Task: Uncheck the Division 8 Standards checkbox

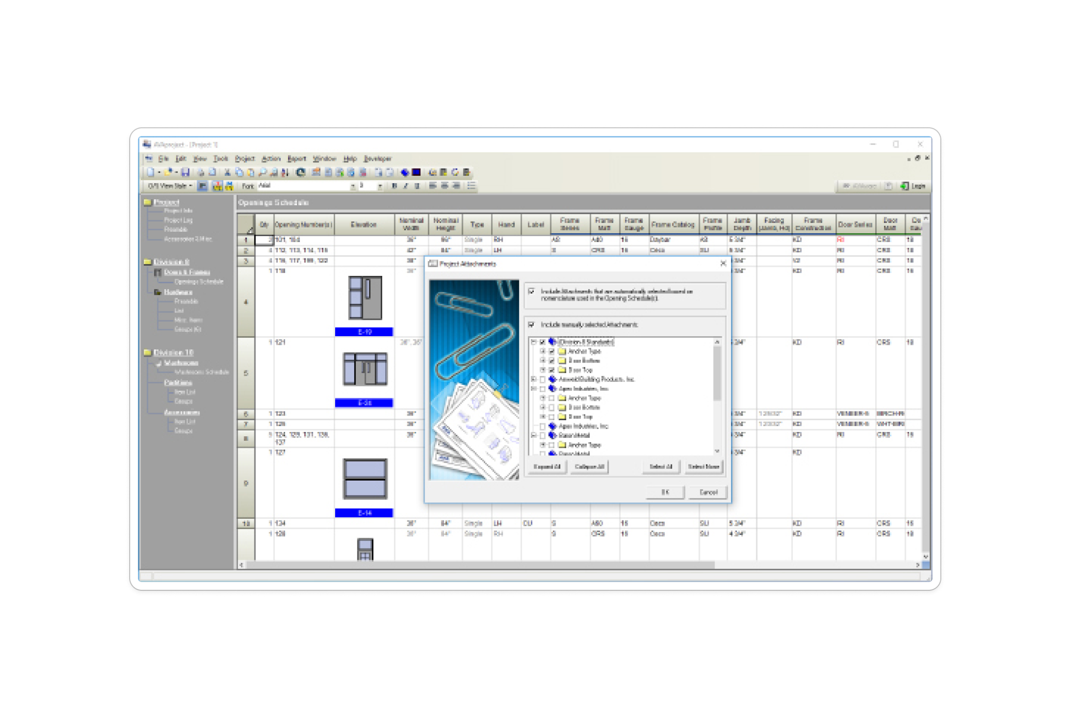Action: tap(543, 342)
